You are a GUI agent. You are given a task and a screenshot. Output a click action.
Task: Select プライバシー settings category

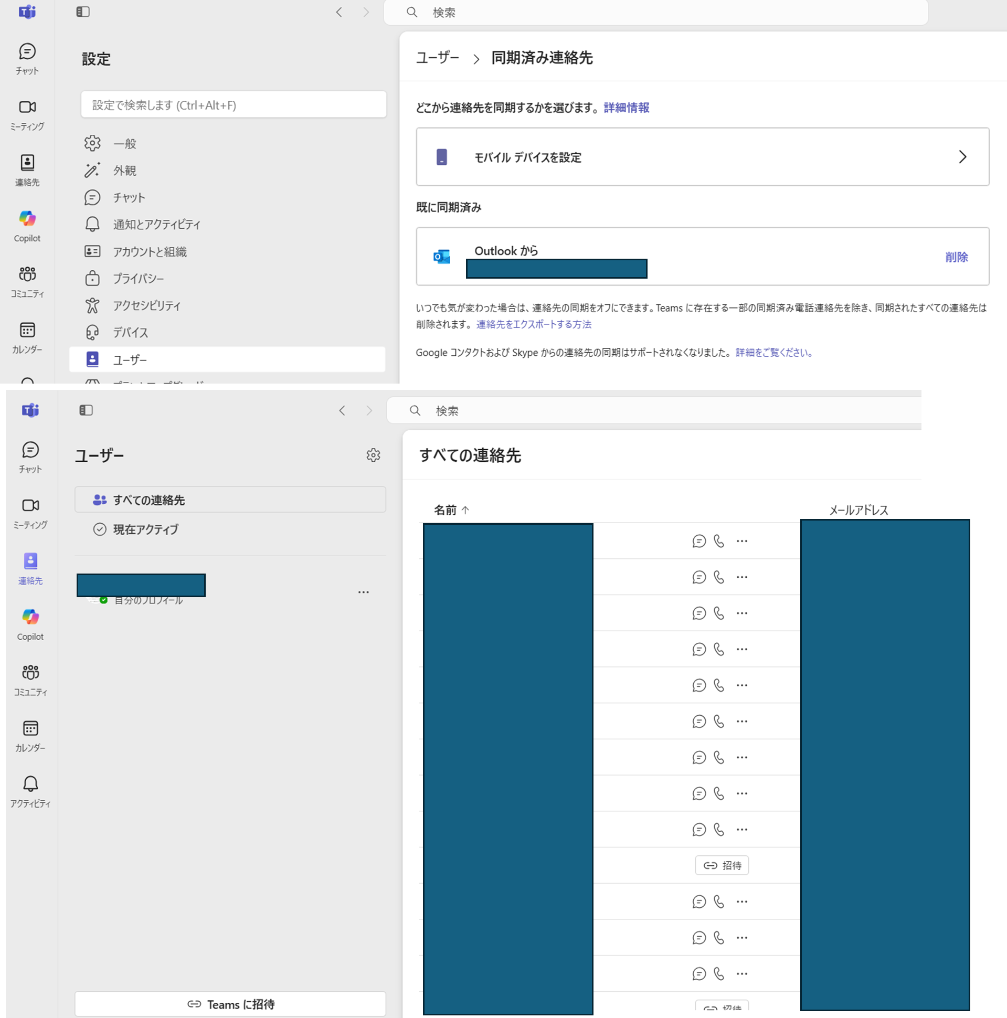227,278
